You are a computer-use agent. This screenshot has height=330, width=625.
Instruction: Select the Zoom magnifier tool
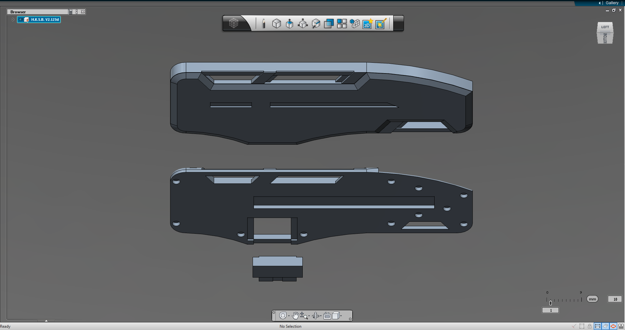(304, 315)
